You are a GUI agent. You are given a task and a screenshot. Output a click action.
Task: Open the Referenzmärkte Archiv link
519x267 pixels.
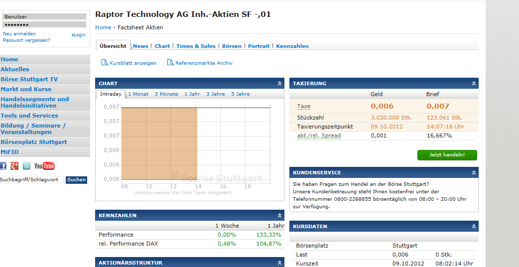click(204, 63)
